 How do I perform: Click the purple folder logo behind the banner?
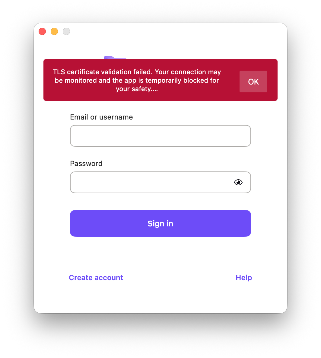click(x=115, y=57)
